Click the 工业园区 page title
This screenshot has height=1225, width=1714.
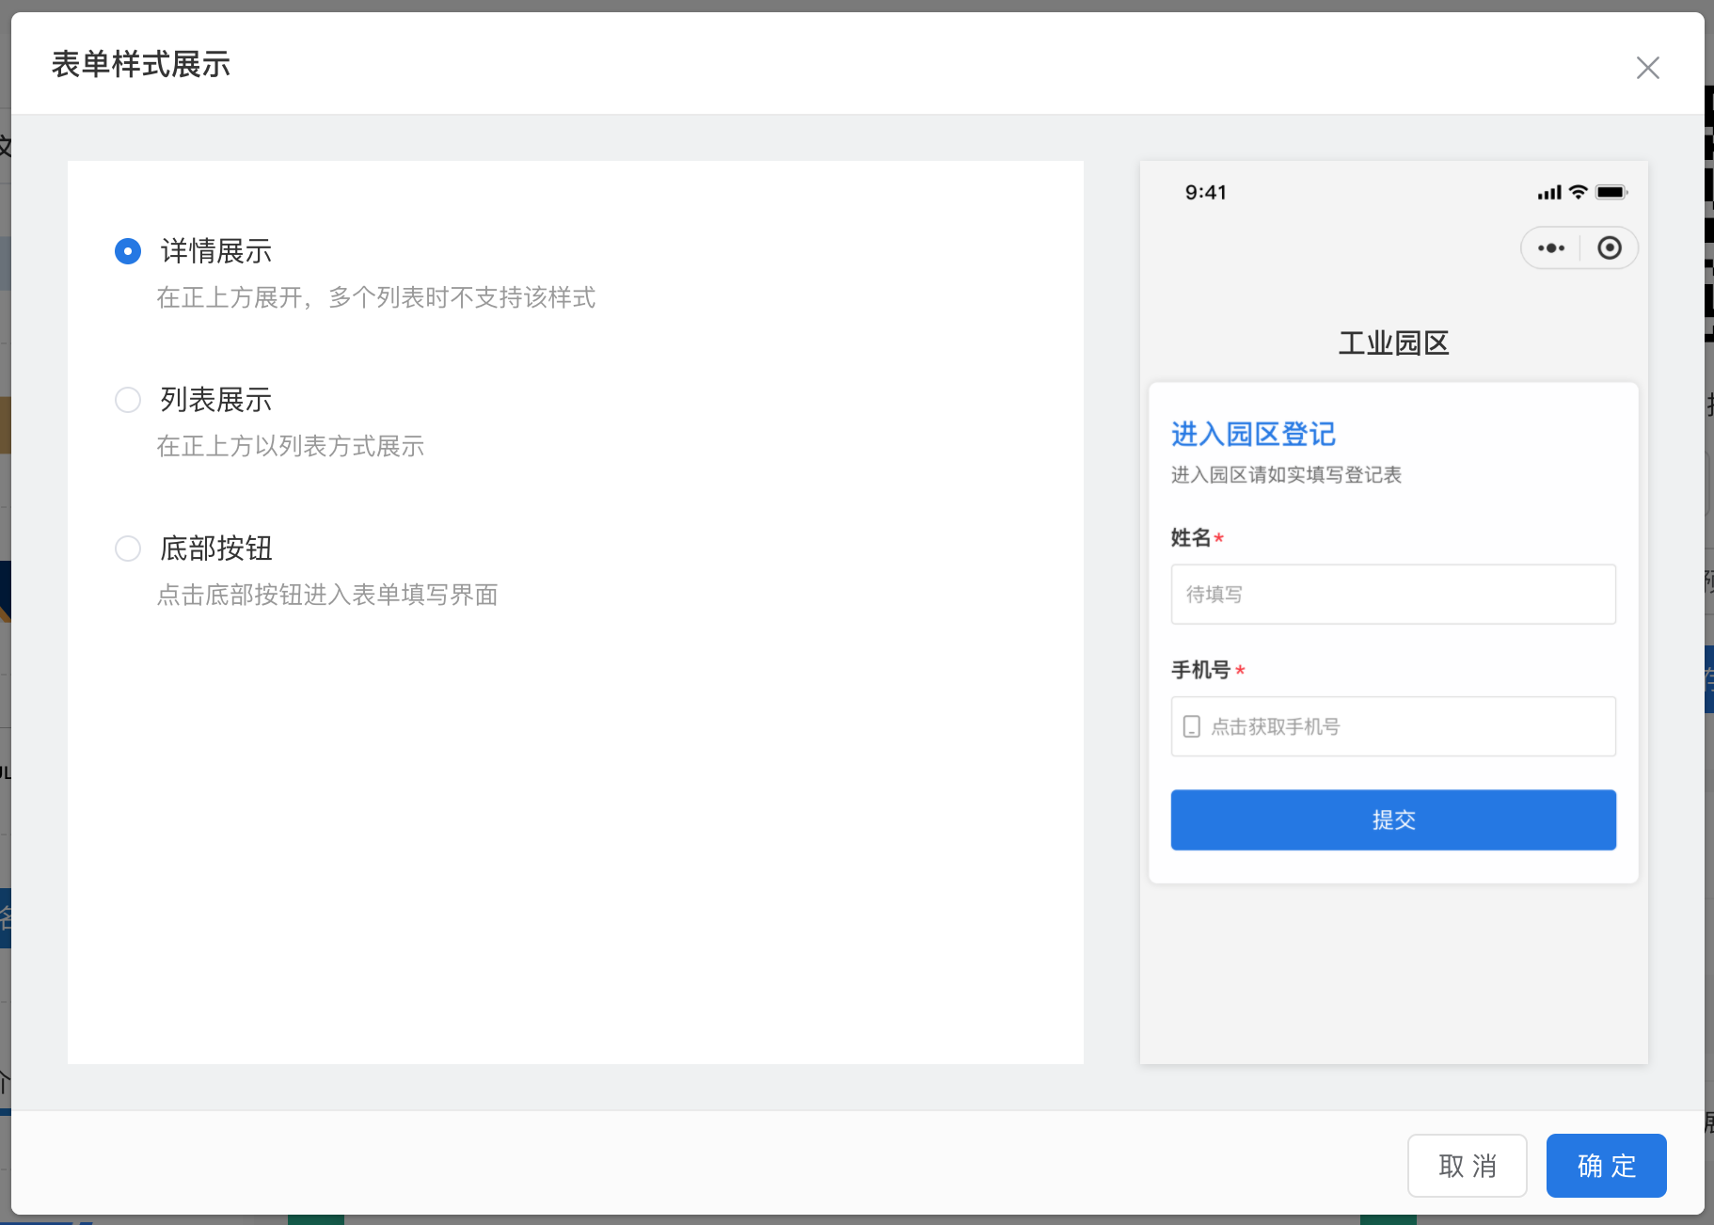pyautogui.click(x=1393, y=343)
